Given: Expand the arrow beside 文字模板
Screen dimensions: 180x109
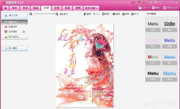Looking at the screenshot, I should [x=24, y=32].
